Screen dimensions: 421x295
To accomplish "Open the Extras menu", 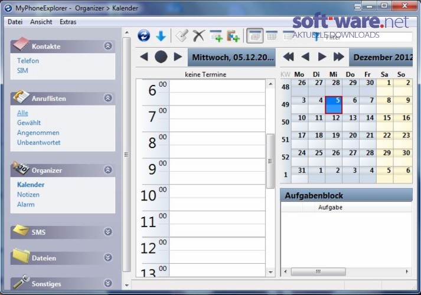I will click(68, 22).
